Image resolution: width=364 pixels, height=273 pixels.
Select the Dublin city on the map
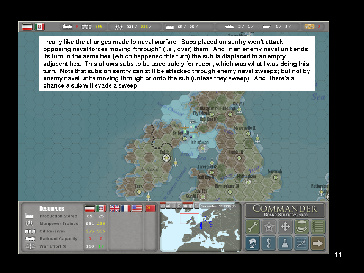click(x=166, y=158)
